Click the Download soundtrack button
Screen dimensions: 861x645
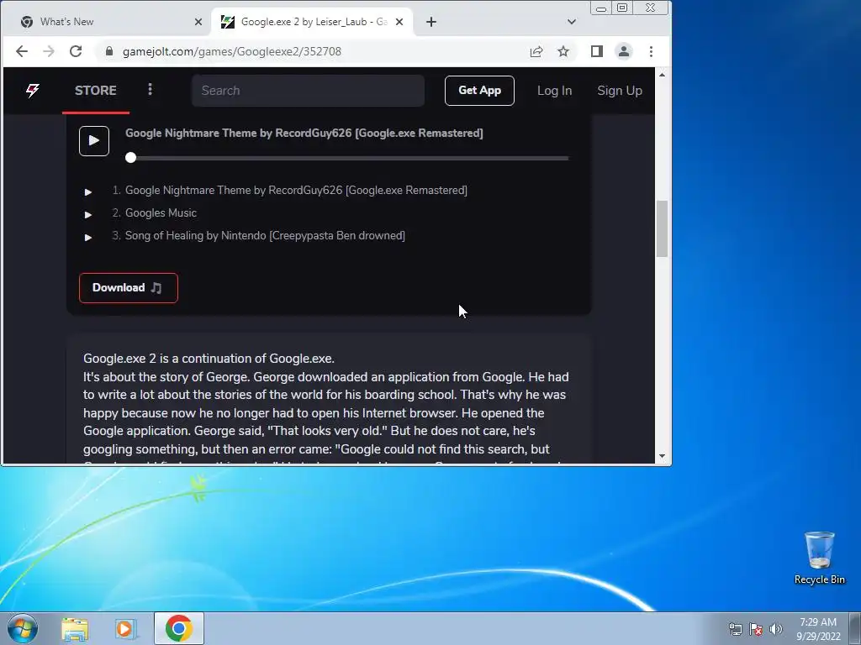click(129, 288)
